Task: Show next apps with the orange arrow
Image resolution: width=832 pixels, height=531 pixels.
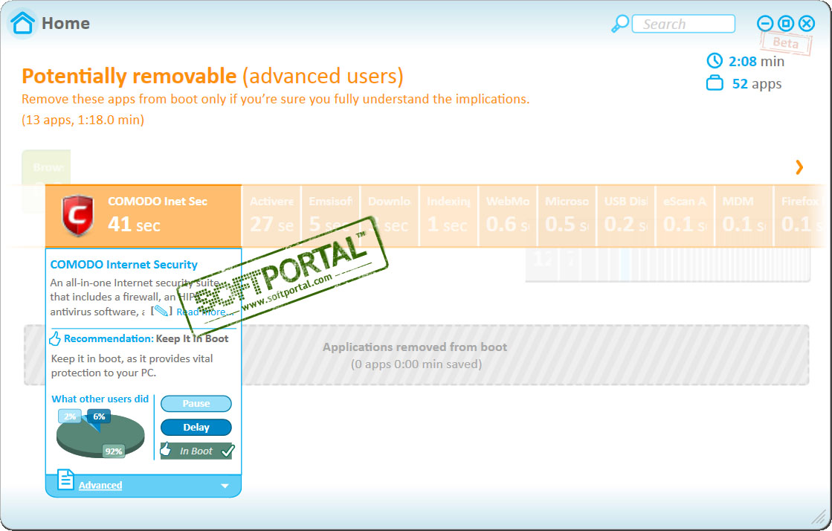Action: click(799, 167)
